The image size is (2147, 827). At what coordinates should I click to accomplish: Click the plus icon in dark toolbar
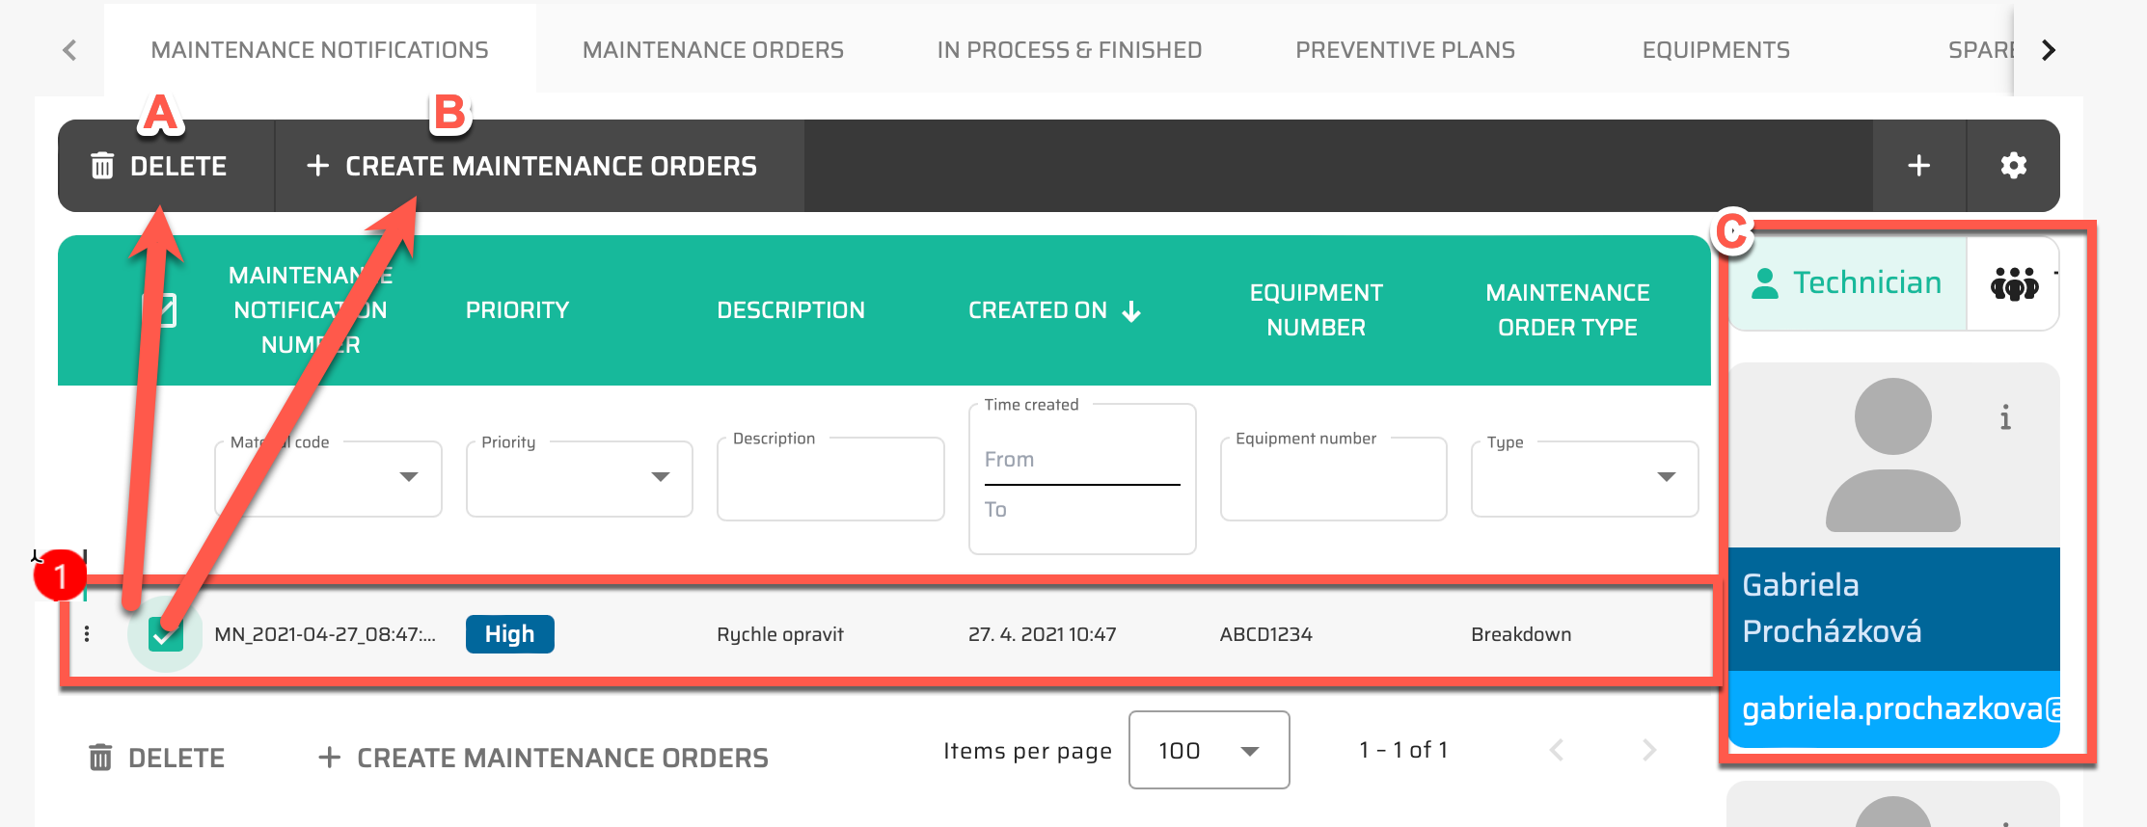(x=1918, y=166)
